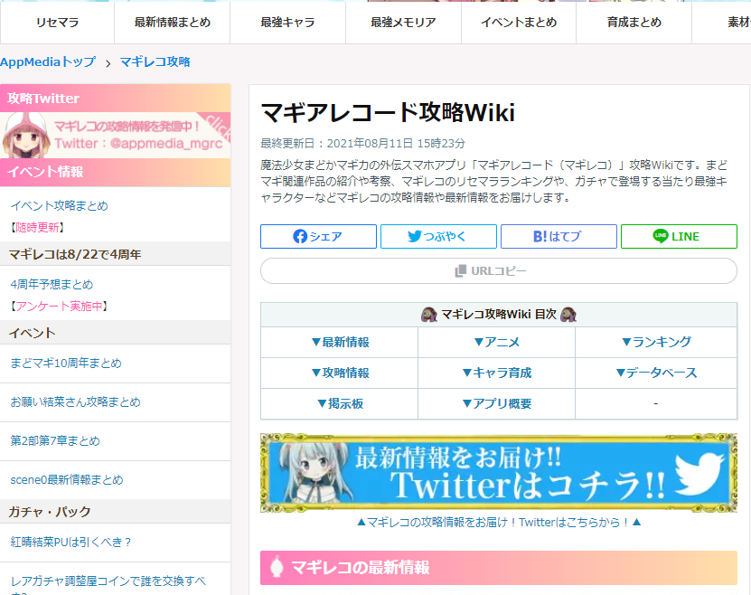Viewport: 751px width, 595px height.
Task: Jump to ▼最新情報 section
Action: coord(340,342)
